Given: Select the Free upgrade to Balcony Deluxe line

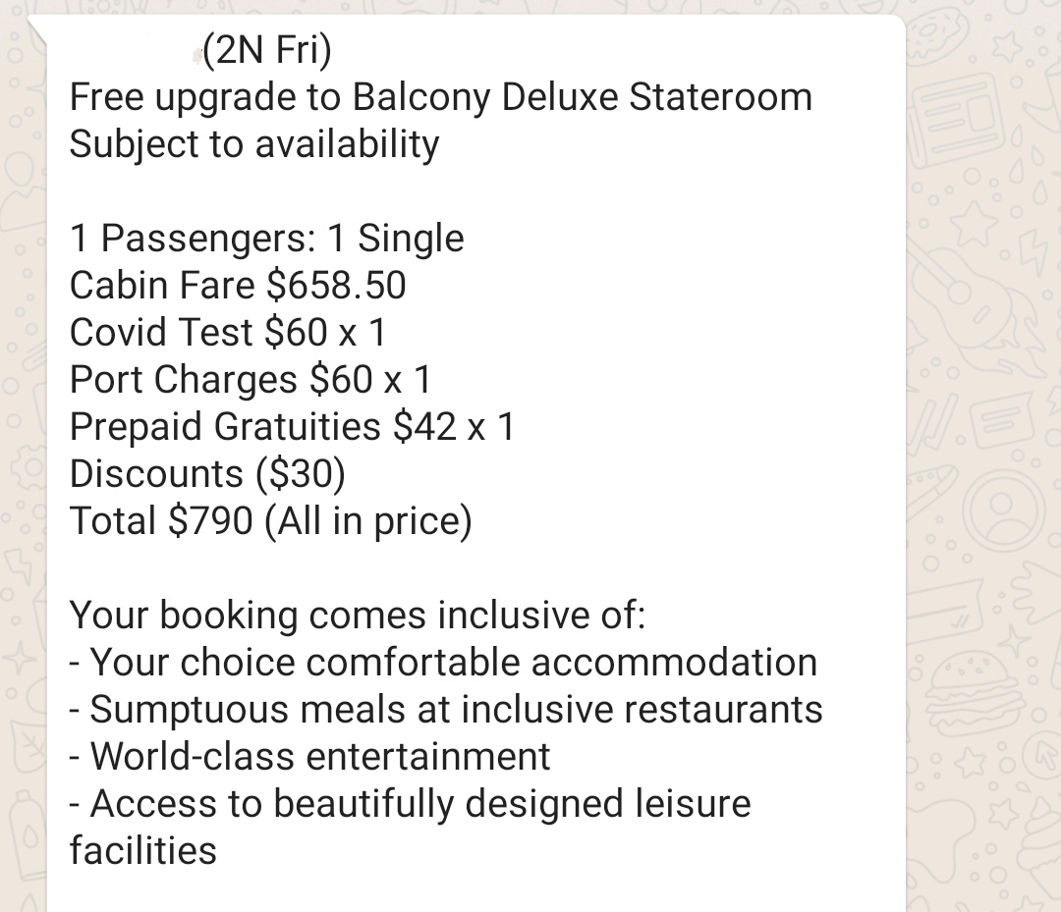Looking at the screenshot, I should [441, 97].
